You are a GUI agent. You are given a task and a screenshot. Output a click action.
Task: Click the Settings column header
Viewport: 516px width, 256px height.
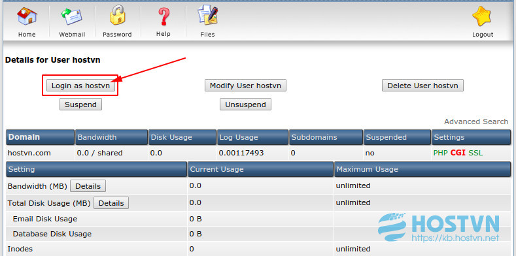coord(471,137)
